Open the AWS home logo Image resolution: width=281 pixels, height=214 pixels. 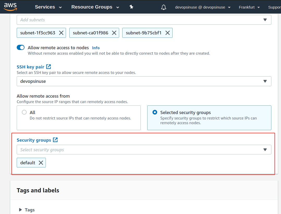click(10, 7)
